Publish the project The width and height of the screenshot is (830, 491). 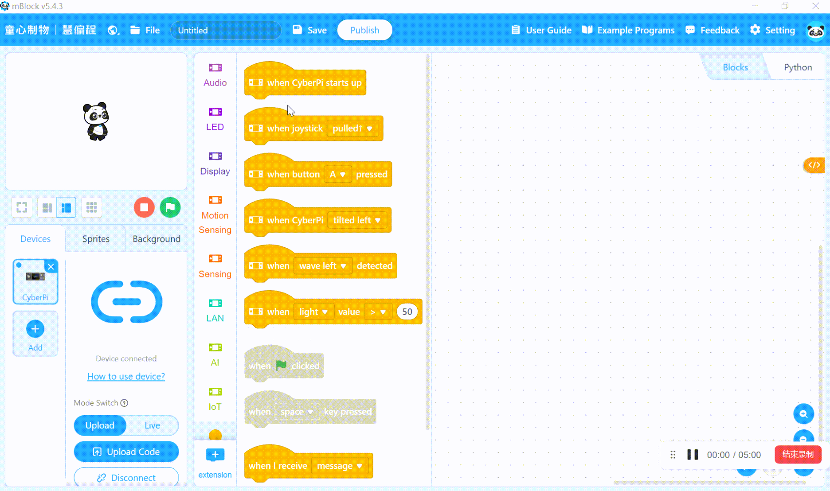[x=364, y=30]
